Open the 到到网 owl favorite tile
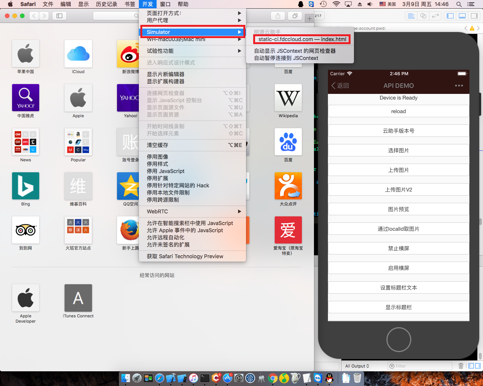This screenshot has width=483, height=386. pos(26,230)
